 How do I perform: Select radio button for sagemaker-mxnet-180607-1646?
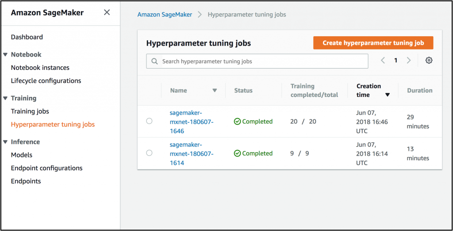click(x=149, y=121)
